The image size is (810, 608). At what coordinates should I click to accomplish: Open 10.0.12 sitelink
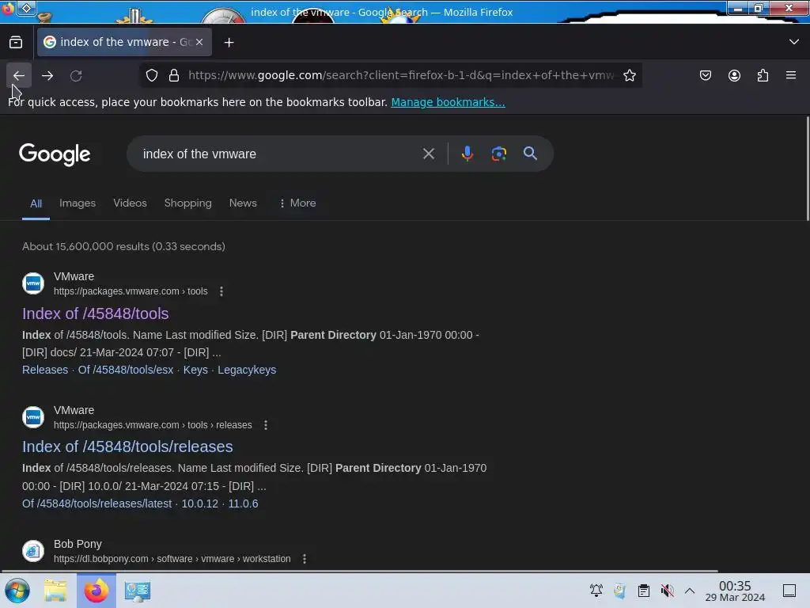pyautogui.click(x=199, y=503)
